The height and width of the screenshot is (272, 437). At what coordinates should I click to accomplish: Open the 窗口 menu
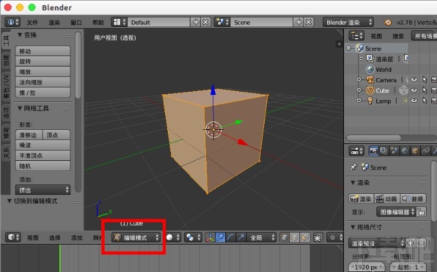(x=76, y=23)
